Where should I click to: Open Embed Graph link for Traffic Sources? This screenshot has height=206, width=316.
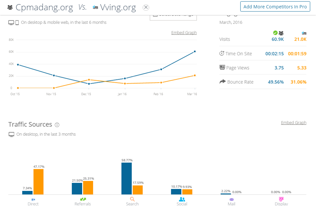[293, 123]
